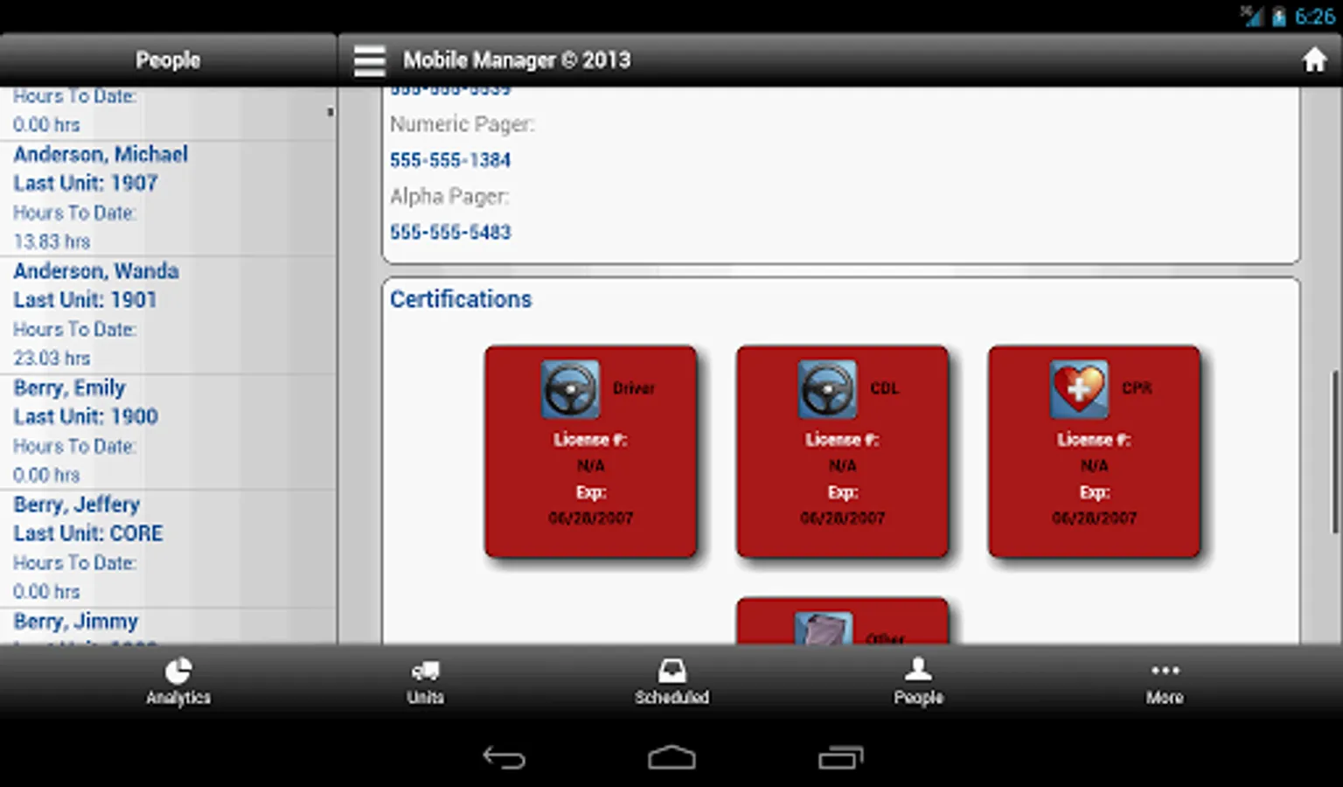Click the Numeric Pager label
This screenshot has width=1343, height=787.
click(462, 125)
